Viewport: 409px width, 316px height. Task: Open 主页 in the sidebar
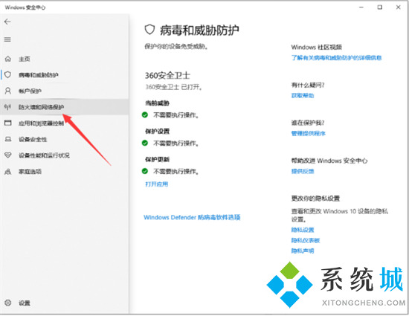pyautogui.click(x=65, y=59)
